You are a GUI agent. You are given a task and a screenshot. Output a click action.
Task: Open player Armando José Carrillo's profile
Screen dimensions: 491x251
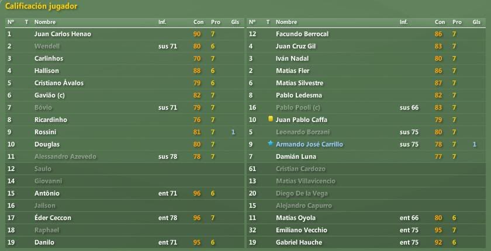tap(309, 144)
